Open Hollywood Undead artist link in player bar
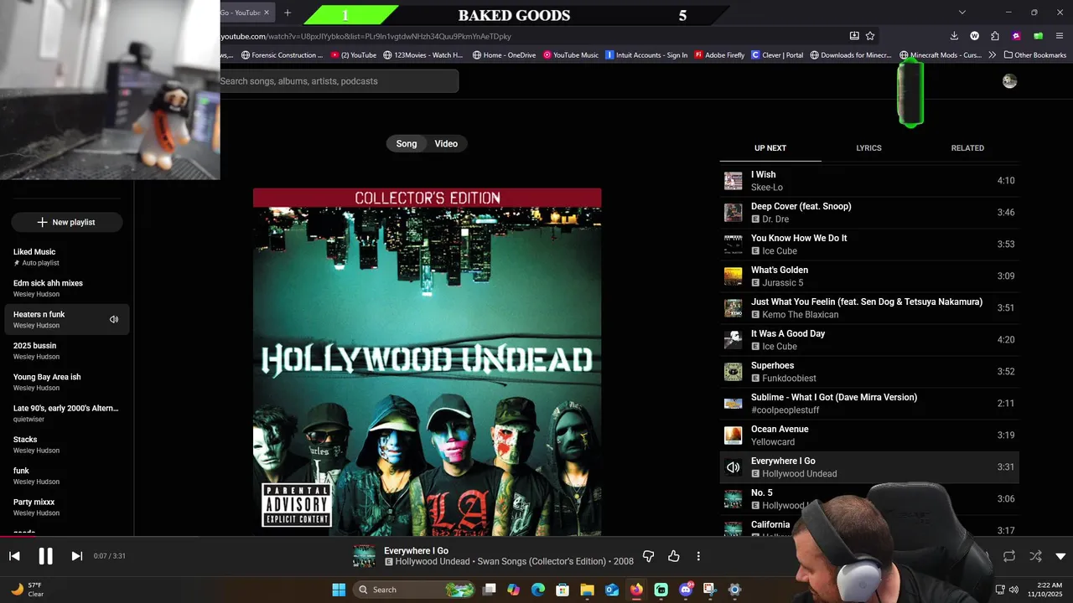 point(433,562)
